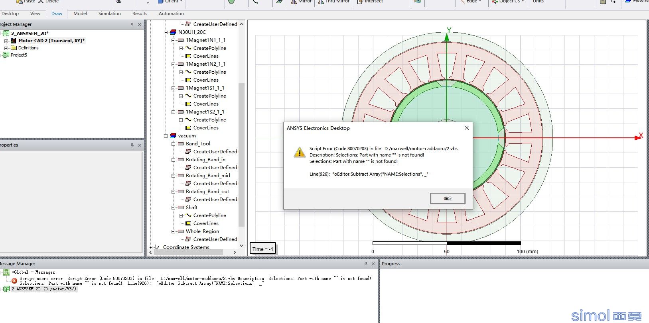The height and width of the screenshot is (323, 649).
Task: Open the Results ribbon tab
Action: pyautogui.click(x=140, y=14)
